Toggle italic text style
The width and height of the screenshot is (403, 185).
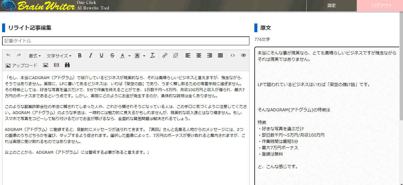click(x=91, y=56)
